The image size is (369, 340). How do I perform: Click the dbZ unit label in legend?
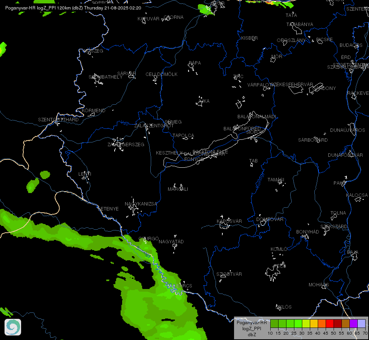[x=251, y=335]
